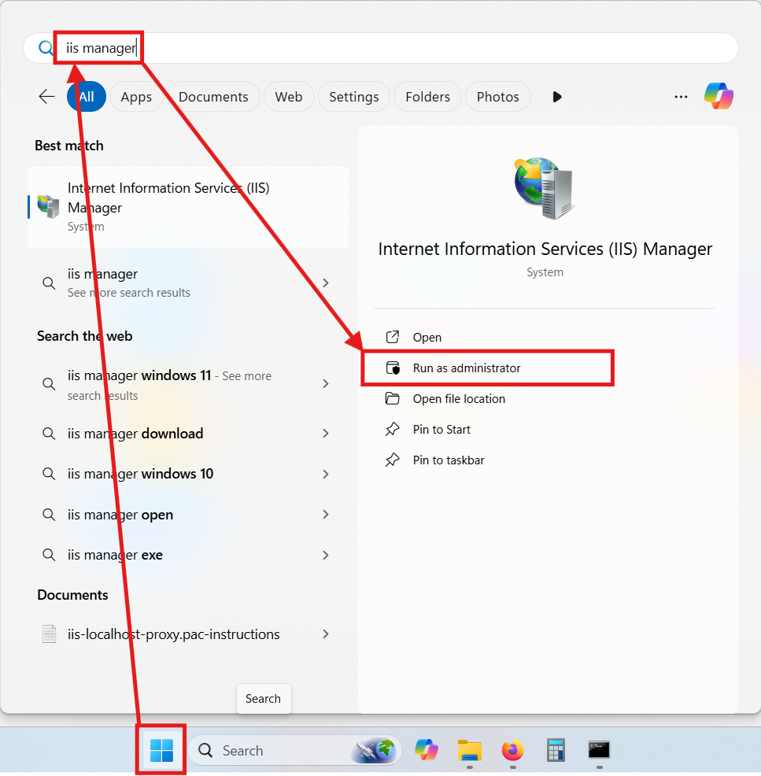Open Copilot from the taskbar
761x776 pixels.
coord(427,751)
